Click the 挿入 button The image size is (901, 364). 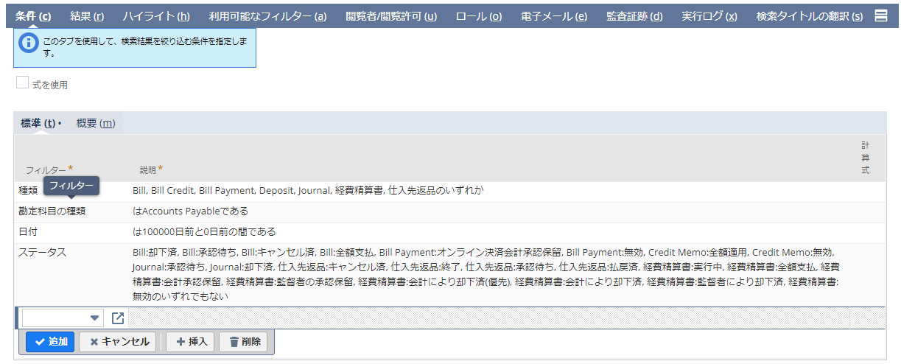click(x=190, y=342)
